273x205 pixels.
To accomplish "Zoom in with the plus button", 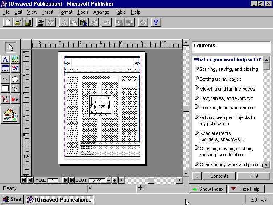I will tap(115, 180).
